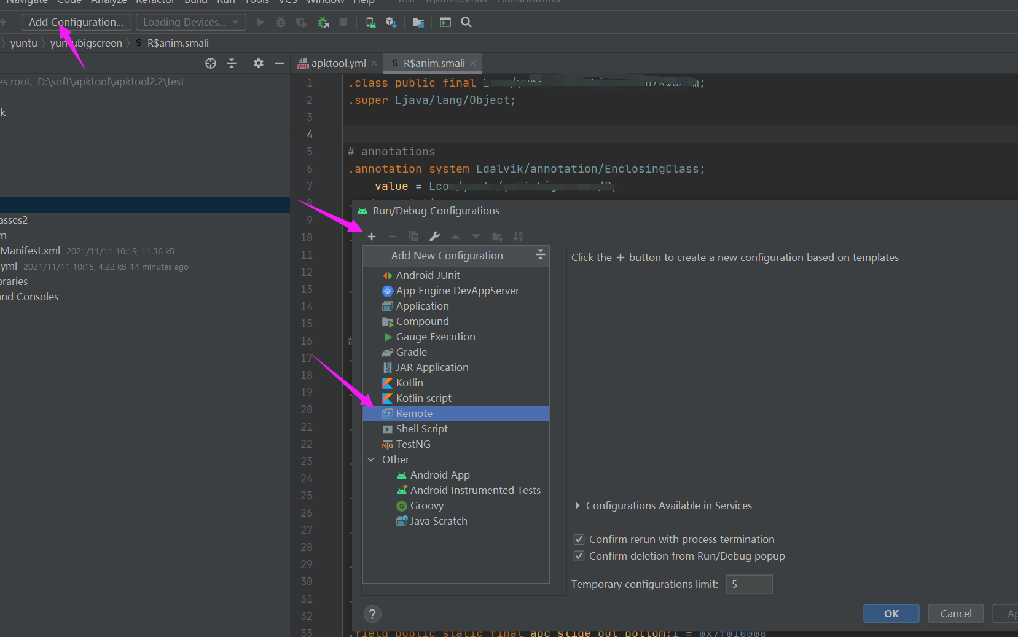1018x637 pixels.
Task: Open the Search Everywhere magnifier icon
Action: tap(466, 22)
